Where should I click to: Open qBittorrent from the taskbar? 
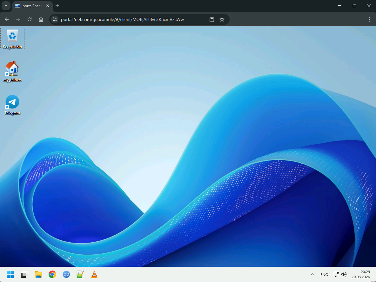(66, 274)
